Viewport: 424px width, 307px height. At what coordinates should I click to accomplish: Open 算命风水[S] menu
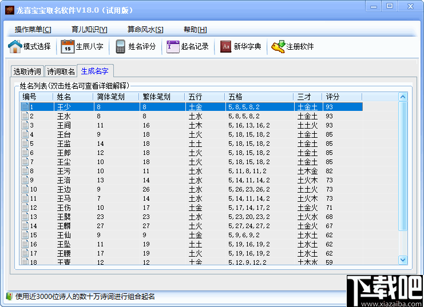(145, 29)
